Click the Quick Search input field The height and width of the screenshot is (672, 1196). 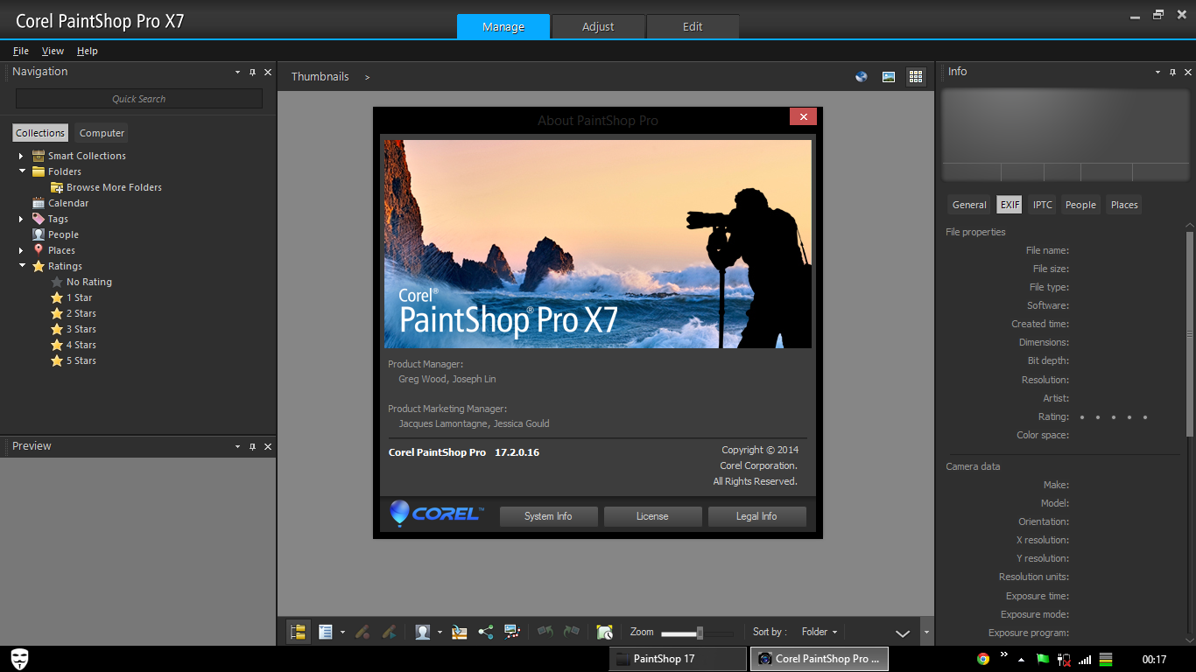click(x=138, y=99)
